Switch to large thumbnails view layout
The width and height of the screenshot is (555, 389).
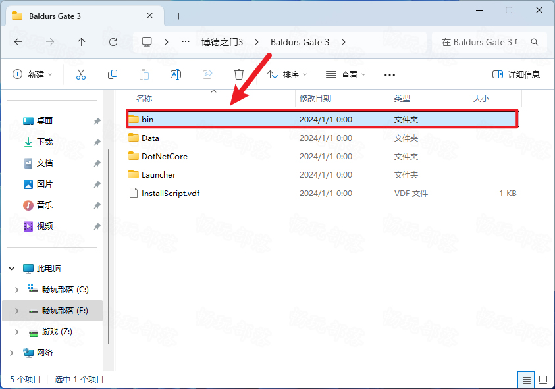point(543,380)
